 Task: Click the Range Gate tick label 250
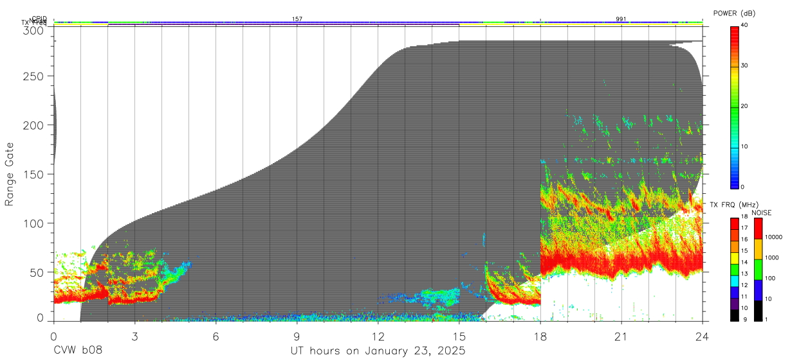(34, 76)
